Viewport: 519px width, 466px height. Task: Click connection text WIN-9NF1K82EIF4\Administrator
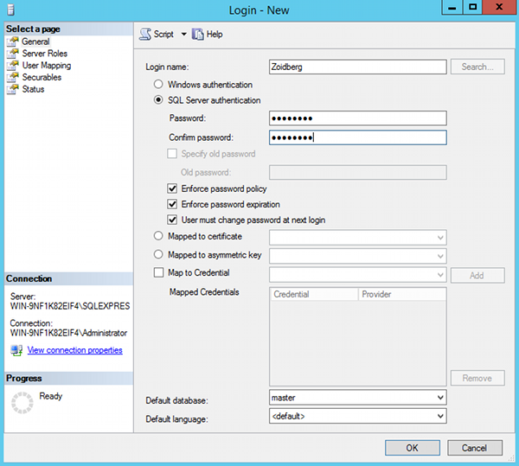click(68, 333)
